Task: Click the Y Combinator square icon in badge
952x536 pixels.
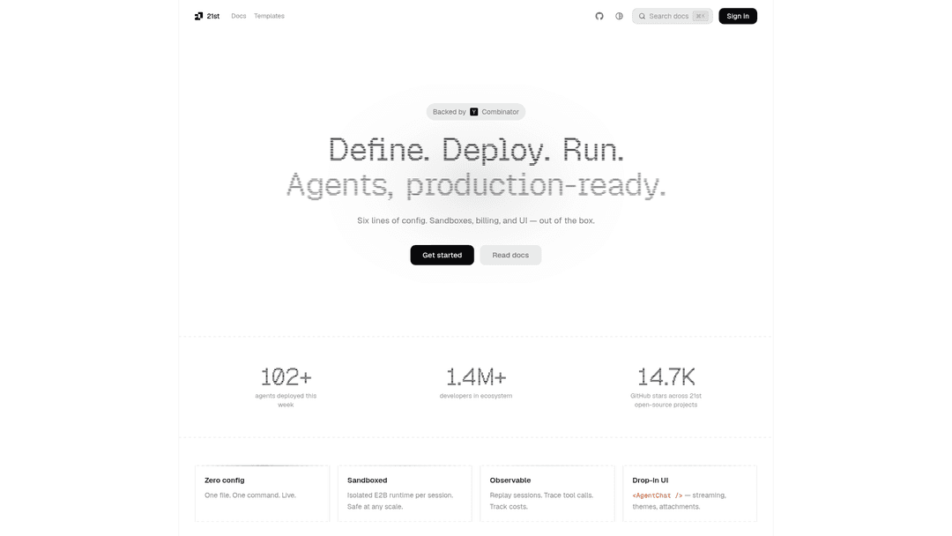Action: [x=473, y=111]
